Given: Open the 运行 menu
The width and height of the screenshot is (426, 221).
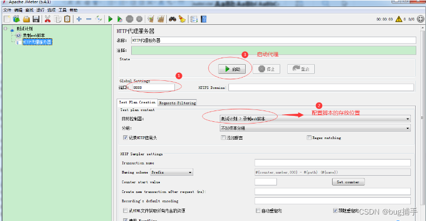Looking at the screenshot, I should click(x=40, y=10).
